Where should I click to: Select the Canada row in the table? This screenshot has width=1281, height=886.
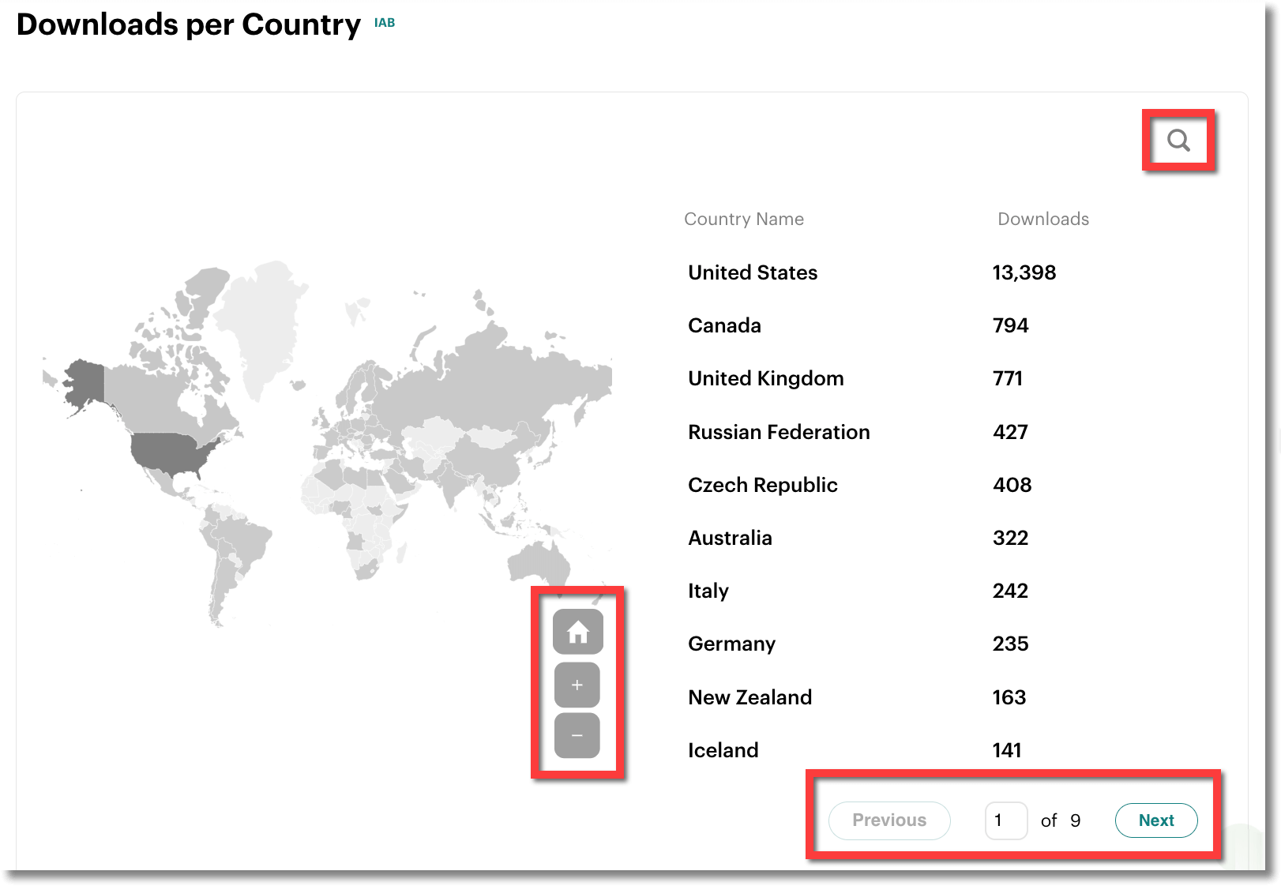tap(724, 325)
